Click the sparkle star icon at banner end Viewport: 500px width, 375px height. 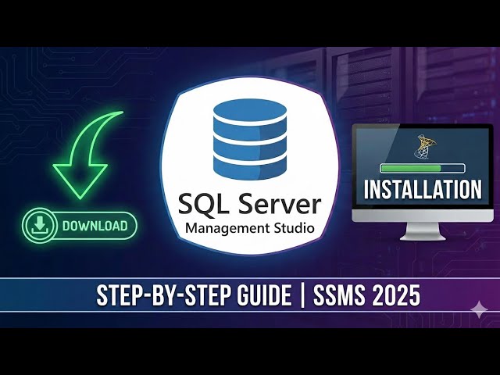479,309
